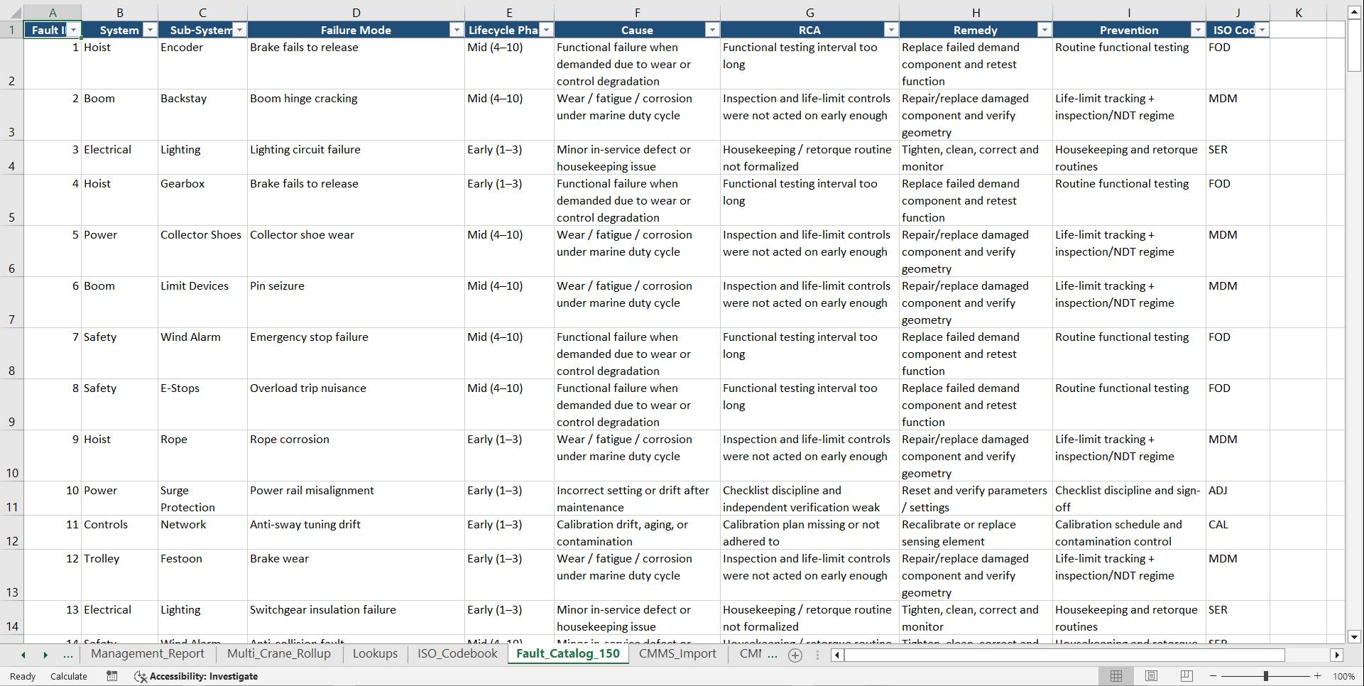Open the all-sheets ellipsis list
This screenshot has height=686, width=1364.
pos(68,655)
